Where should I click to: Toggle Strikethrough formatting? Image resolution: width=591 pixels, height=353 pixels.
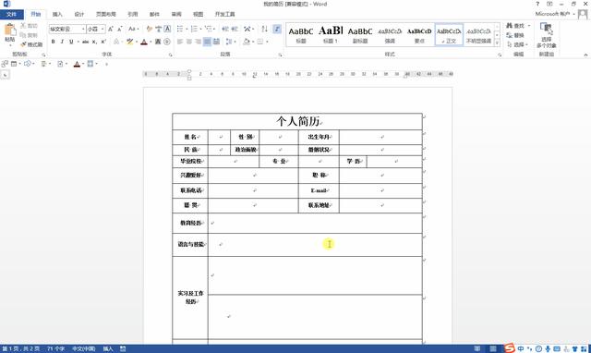(86, 42)
